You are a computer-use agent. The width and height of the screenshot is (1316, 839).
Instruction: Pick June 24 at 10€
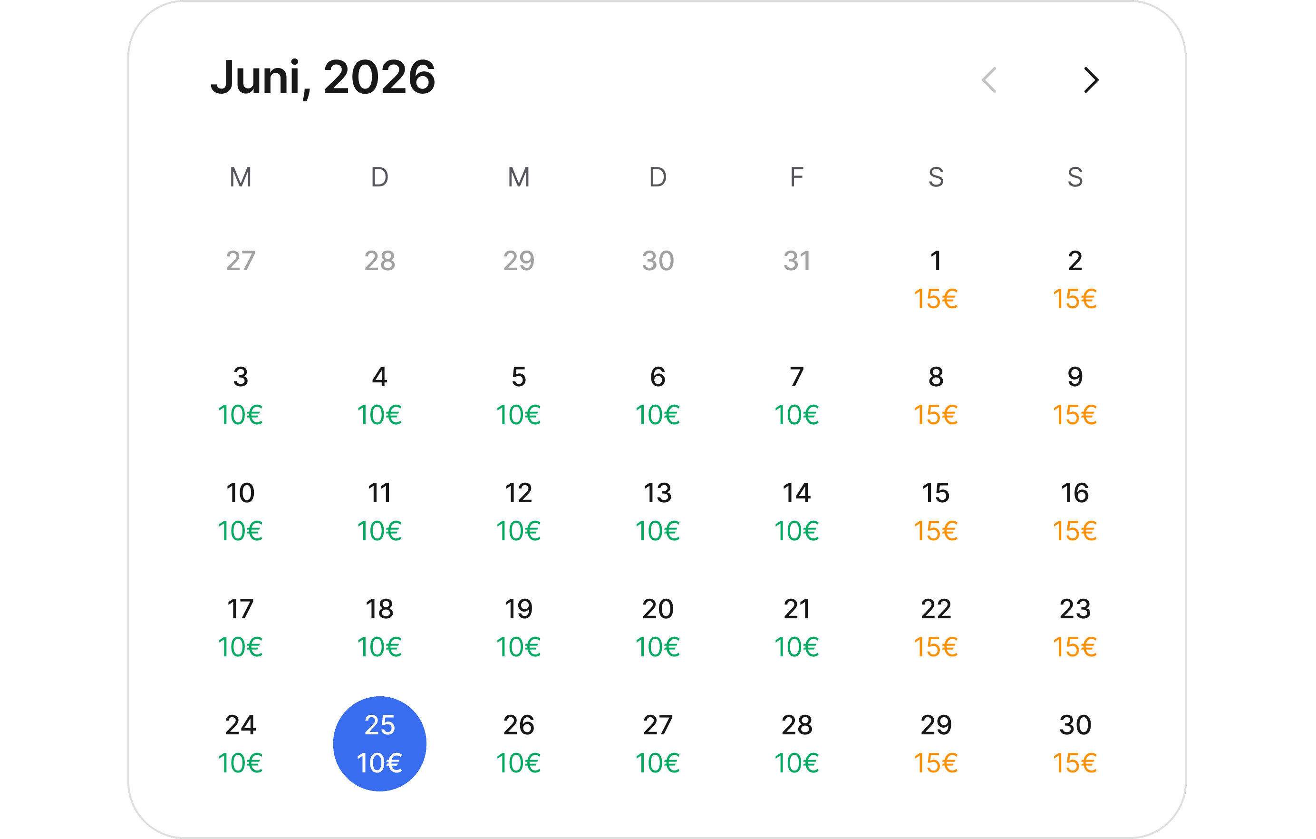[241, 744]
